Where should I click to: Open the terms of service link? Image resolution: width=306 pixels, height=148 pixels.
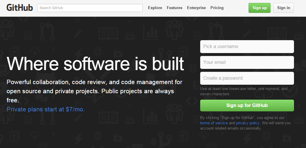214,123
